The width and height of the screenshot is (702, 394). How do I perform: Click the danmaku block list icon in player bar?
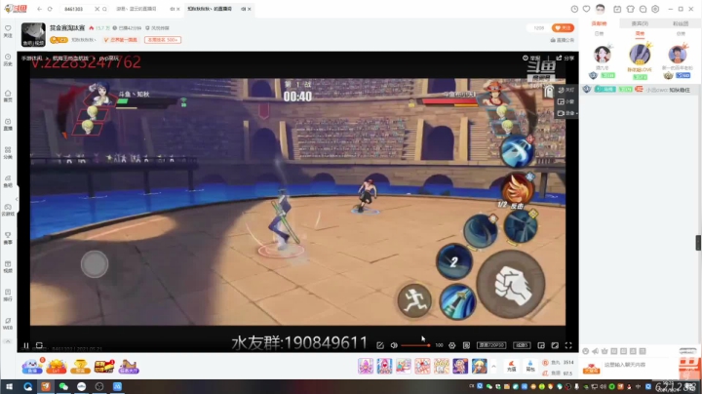466,345
